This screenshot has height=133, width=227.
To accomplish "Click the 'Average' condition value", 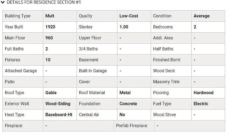I will 201,16.
